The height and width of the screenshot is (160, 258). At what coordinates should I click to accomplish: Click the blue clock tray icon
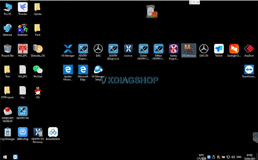coord(209,157)
